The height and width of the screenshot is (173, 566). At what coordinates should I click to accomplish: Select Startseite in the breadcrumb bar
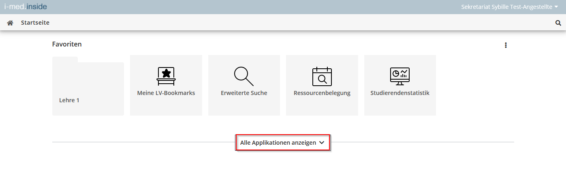[35, 23]
